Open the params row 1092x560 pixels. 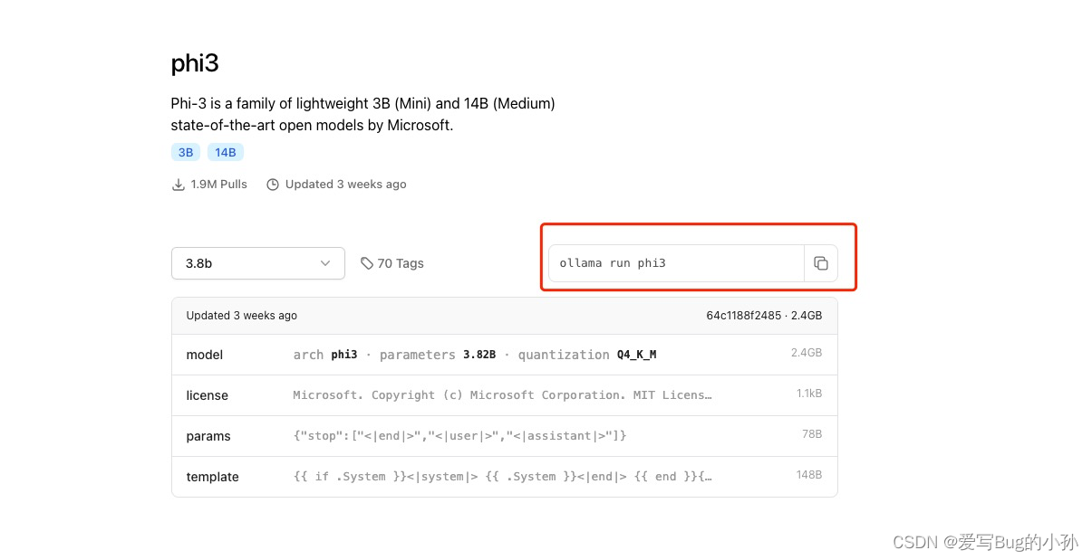point(505,436)
